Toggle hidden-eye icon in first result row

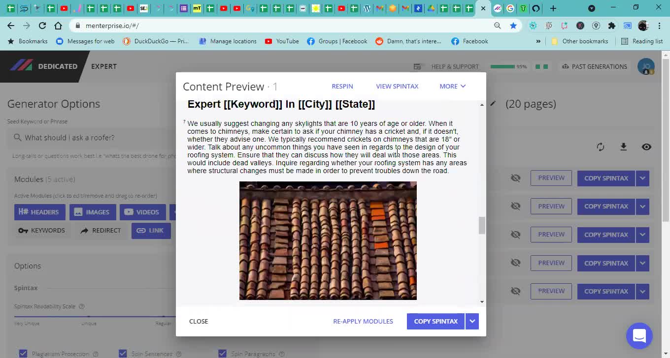(x=516, y=178)
